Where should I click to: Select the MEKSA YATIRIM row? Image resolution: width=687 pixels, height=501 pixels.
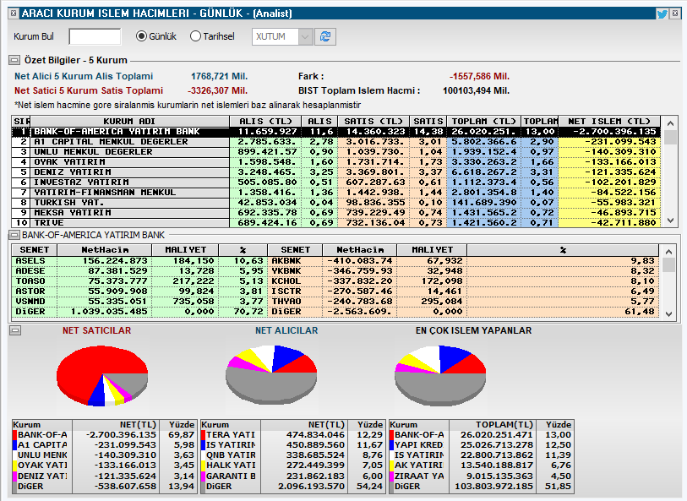point(335,212)
